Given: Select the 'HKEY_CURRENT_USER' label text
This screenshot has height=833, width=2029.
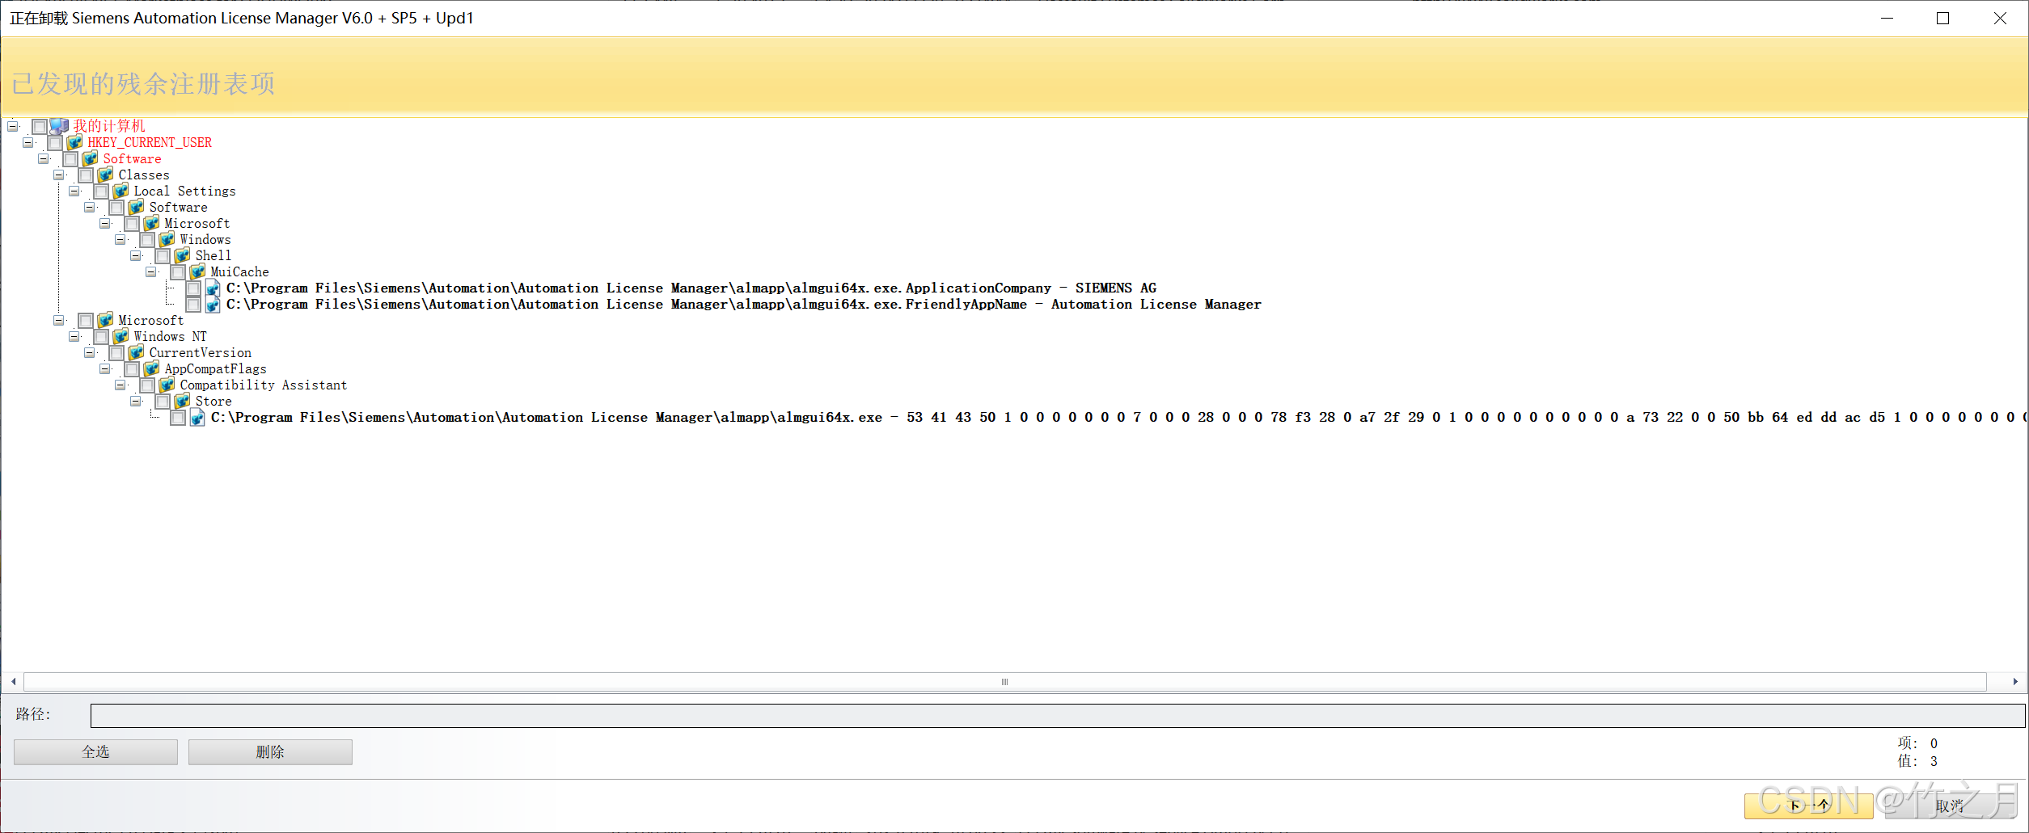Looking at the screenshot, I should [x=150, y=143].
